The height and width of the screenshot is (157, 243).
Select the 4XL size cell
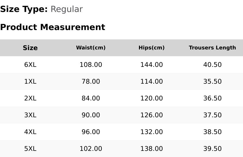point(30,132)
